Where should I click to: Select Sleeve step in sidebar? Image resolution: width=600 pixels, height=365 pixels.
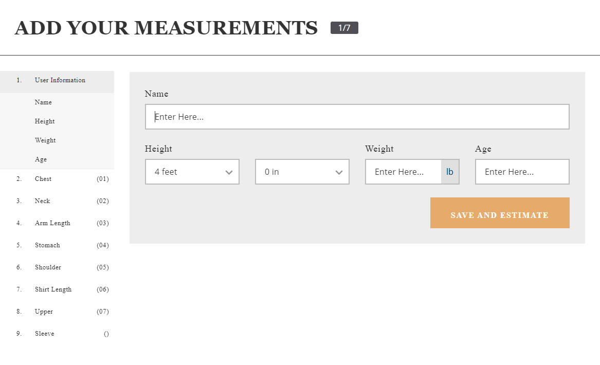[x=44, y=334]
